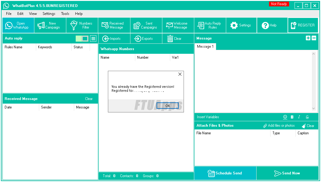Image resolution: width=321 pixels, height=182 pixels.
Task: Open the View menu
Action: tap(33, 14)
